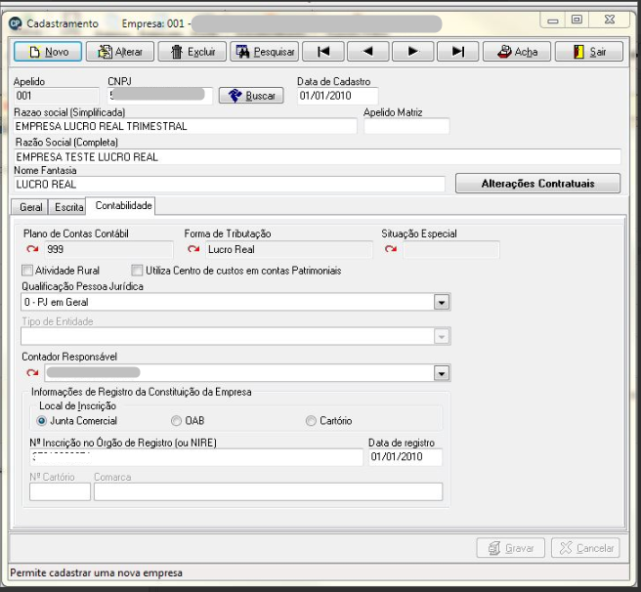
Task: Switch to the Escrita tab
Action: pos(68,207)
